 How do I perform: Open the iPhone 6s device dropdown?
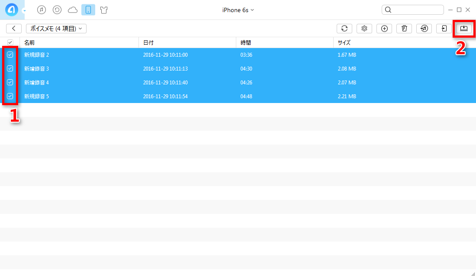tap(238, 10)
